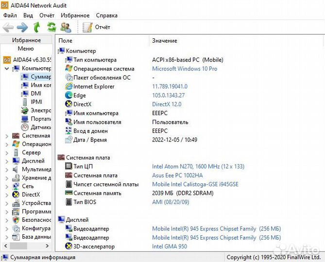Click the Дата / Время calendar icon
Viewport: 325px width, 262px height.
pos(68,140)
